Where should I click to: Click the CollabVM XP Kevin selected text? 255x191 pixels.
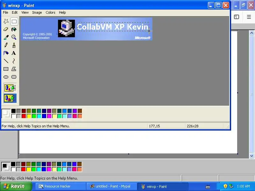[113, 27]
